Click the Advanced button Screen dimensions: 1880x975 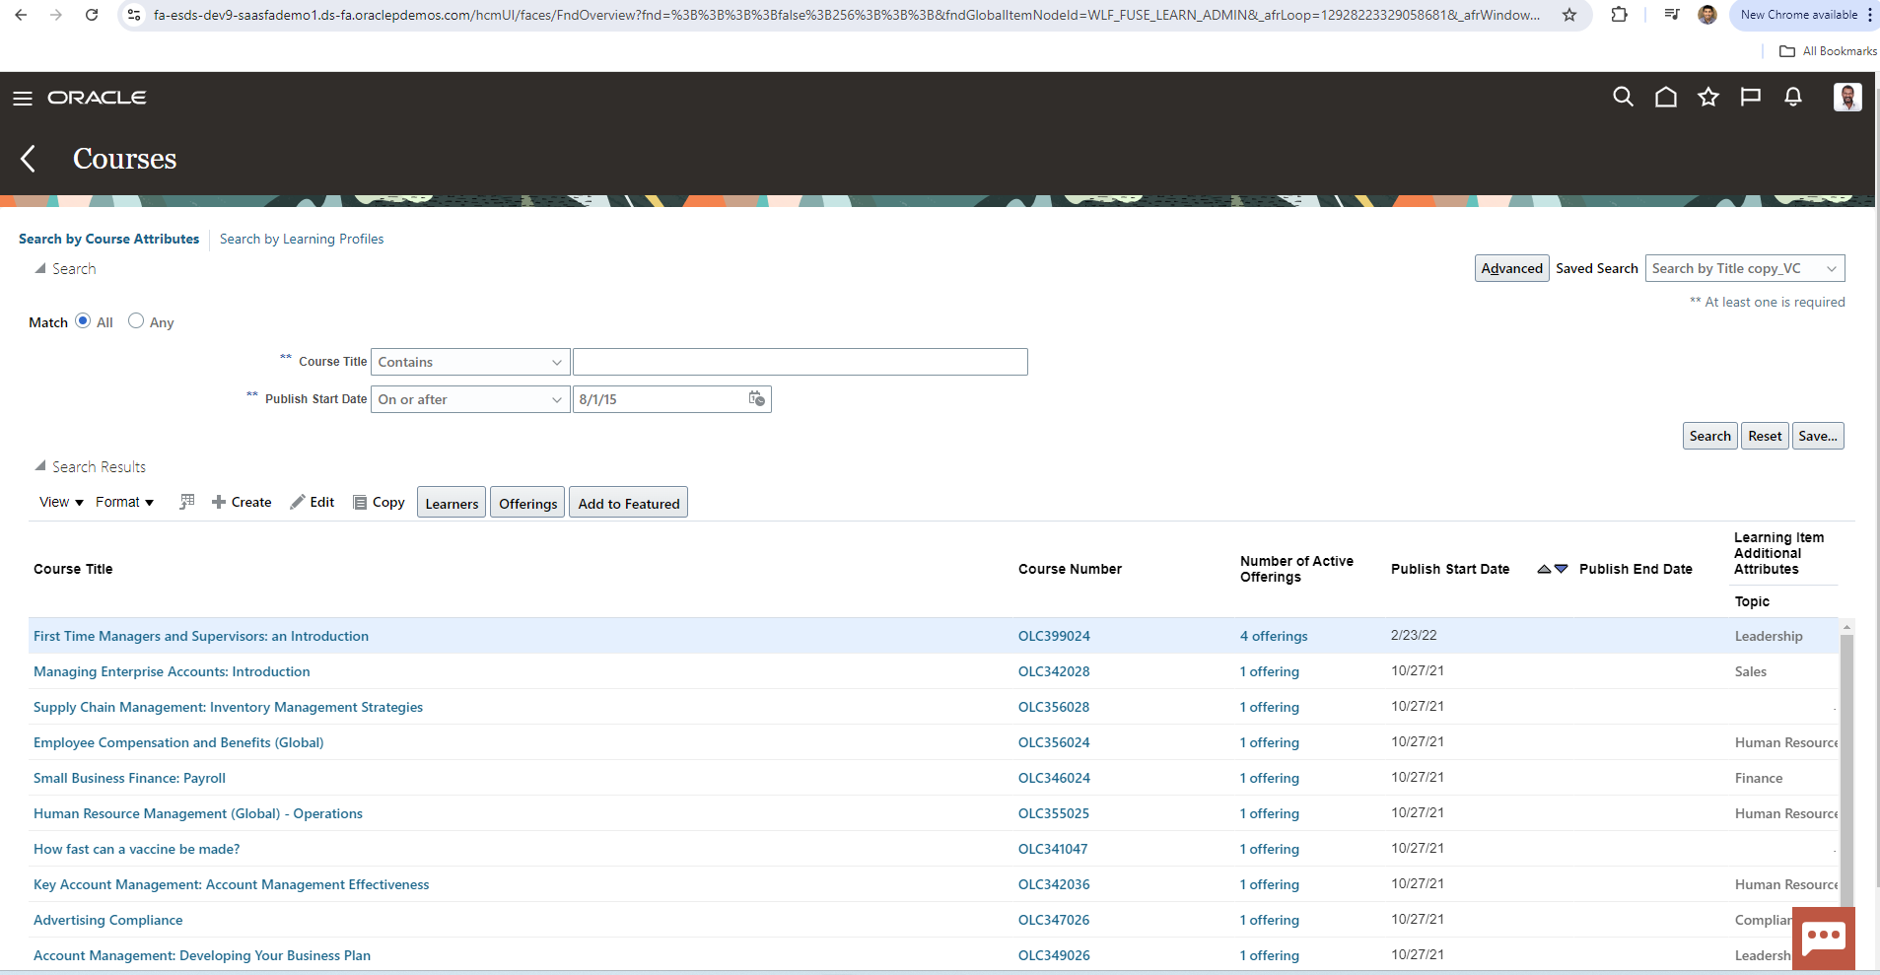(1511, 268)
